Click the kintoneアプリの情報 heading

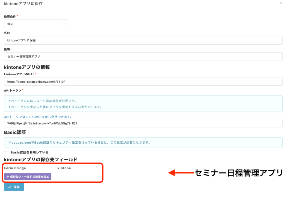[x=27, y=67]
